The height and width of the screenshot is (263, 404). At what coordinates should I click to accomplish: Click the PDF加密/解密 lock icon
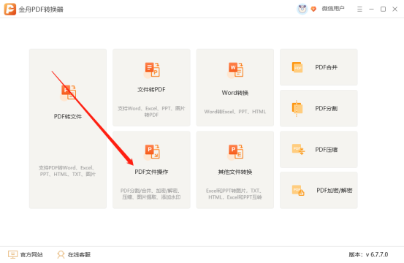pyautogui.click(x=298, y=191)
